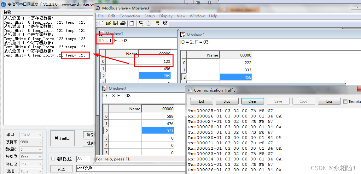Click the Print toolbar icon
Screen dimensions: 361x174
pos(123,23)
